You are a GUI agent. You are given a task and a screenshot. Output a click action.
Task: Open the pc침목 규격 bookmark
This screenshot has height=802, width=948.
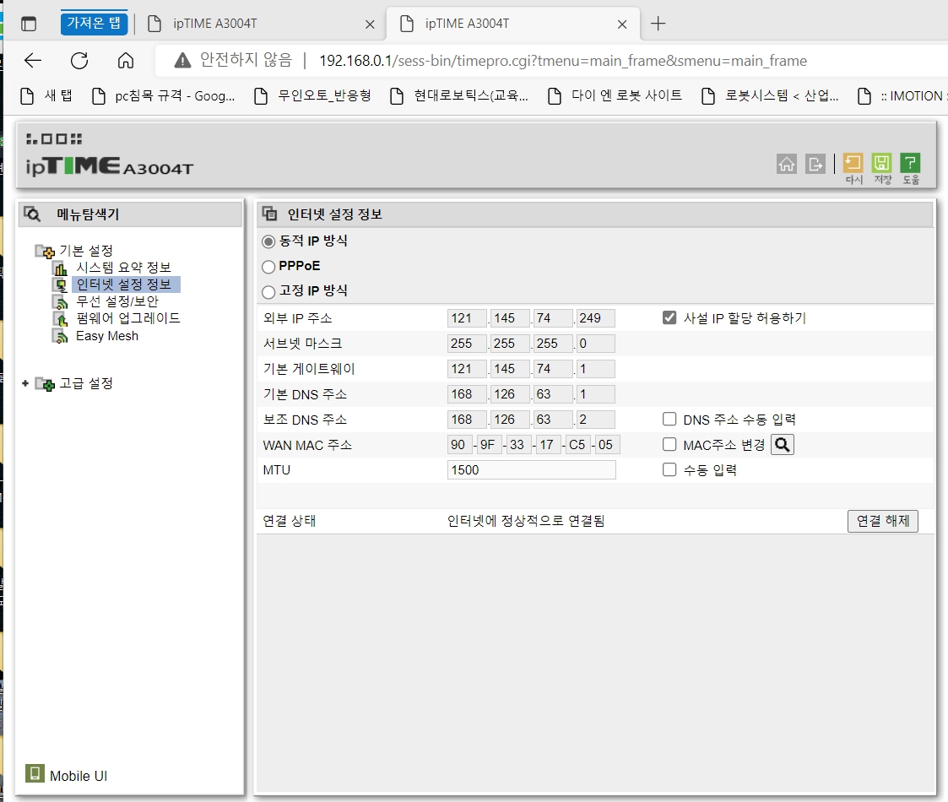click(x=163, y=95)
